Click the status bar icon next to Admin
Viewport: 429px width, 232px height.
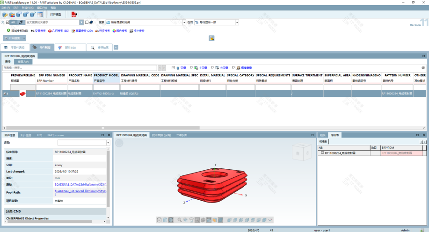[x=422, y=230]
